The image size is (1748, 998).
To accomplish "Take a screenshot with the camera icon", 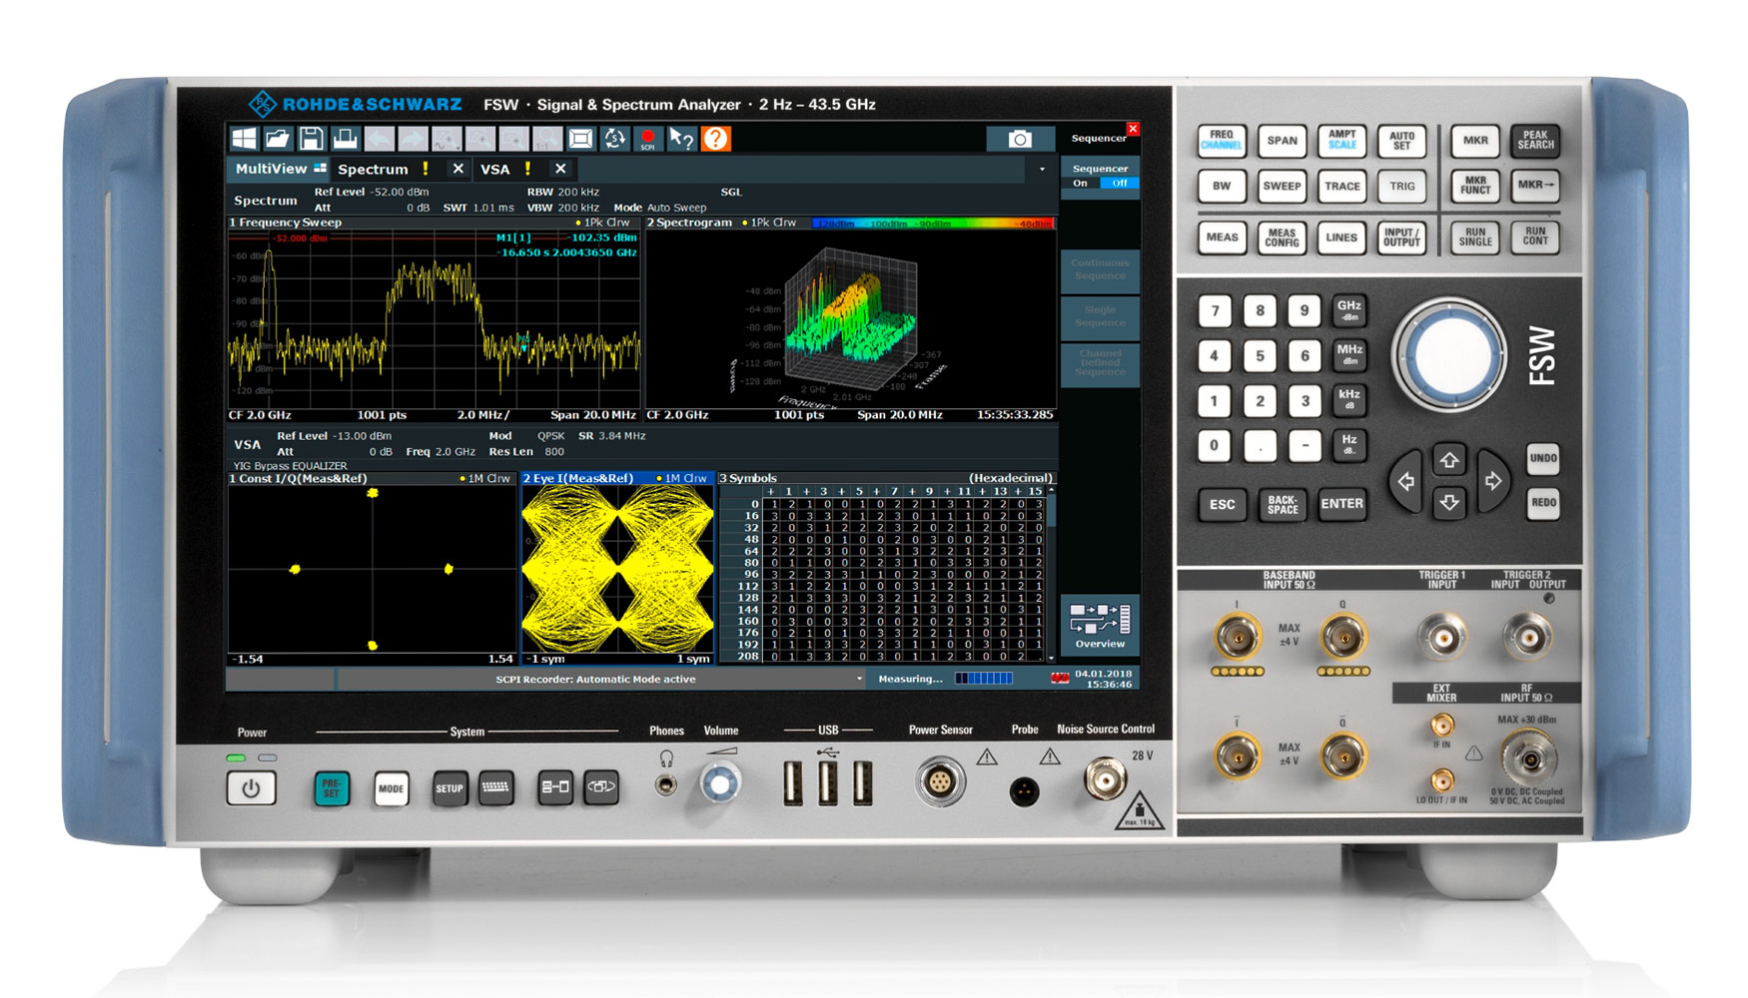I will 1020,139.
